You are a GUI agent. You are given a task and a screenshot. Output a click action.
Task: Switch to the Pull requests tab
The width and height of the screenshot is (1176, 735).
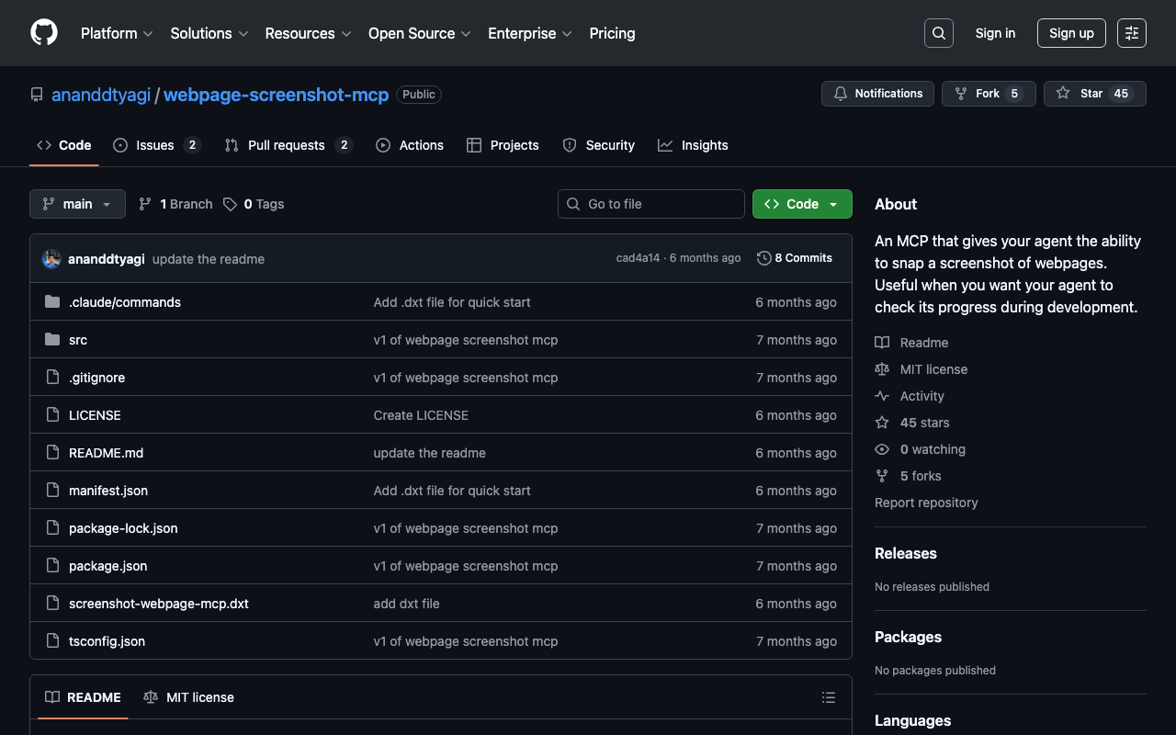286,145
